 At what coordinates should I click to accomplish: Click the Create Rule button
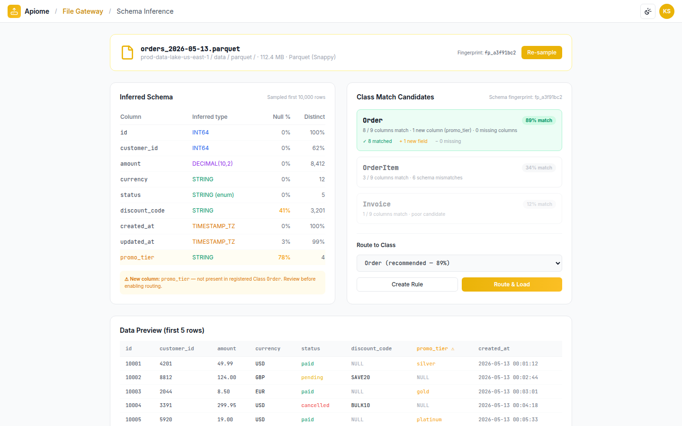pyautogui.click(x=407, y=284)
